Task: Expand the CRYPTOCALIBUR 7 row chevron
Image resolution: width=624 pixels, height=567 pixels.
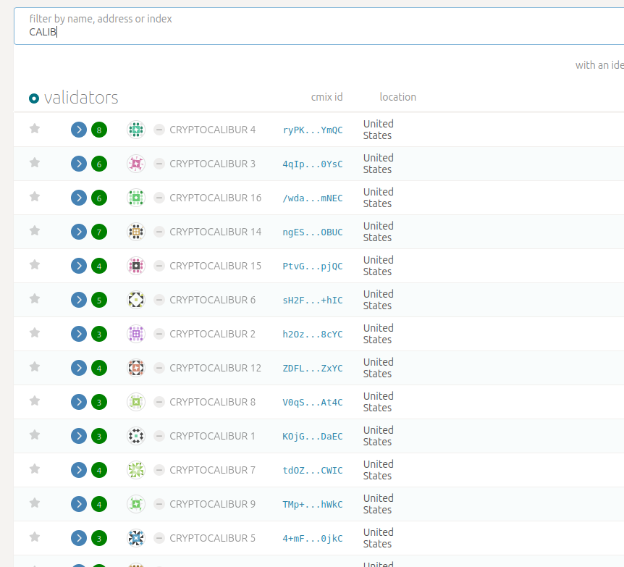Action: click(x=79, y=470)
